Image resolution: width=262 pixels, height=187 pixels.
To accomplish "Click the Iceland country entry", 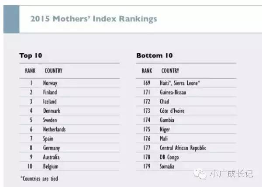I will click(50, 101).
